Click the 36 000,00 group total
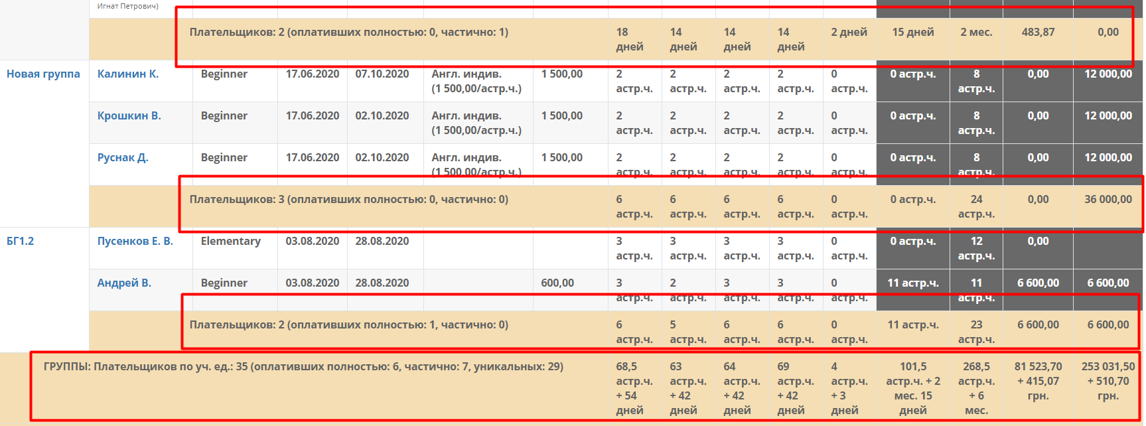Screen dimensions: 1146x426 click(1108, 199)
